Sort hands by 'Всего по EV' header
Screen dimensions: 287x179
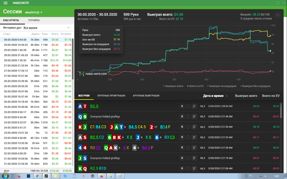(271, 96)
